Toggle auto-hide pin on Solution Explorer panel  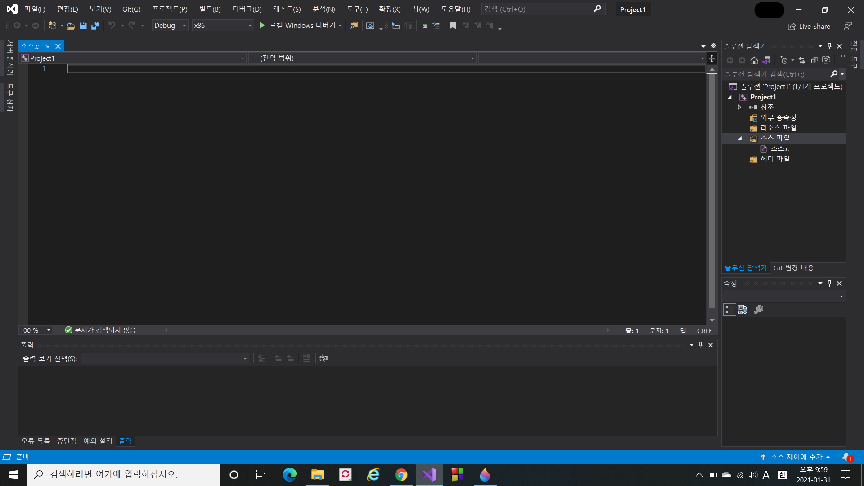click(829, 46)
